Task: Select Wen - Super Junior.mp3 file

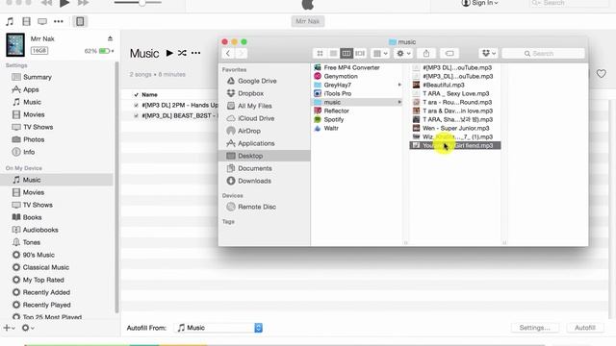Action: (x=455, y=128)
